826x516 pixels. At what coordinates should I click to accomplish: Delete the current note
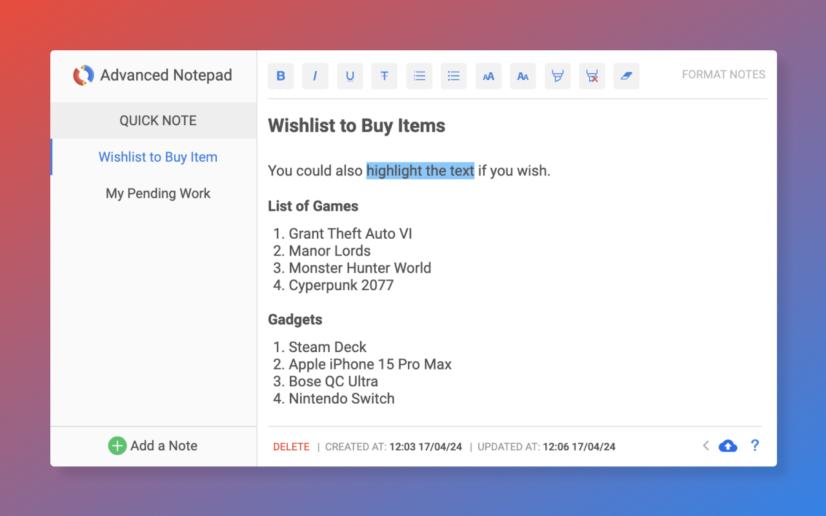[x=291, y=447]
